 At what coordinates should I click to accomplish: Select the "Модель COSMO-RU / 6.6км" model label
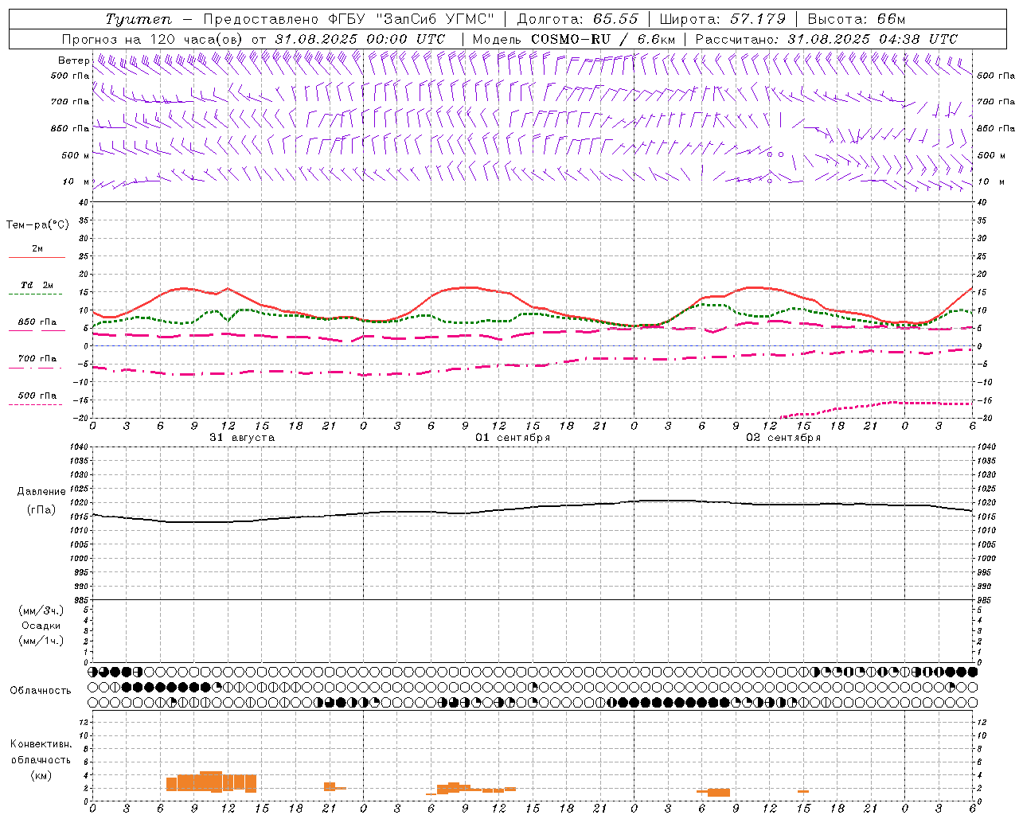(x=573, y=39)
